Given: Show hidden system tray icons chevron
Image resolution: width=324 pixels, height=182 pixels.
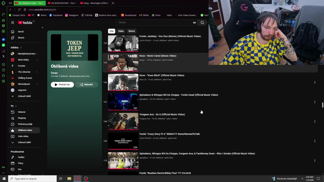Looking at the screenshot, I should point(302,179).
